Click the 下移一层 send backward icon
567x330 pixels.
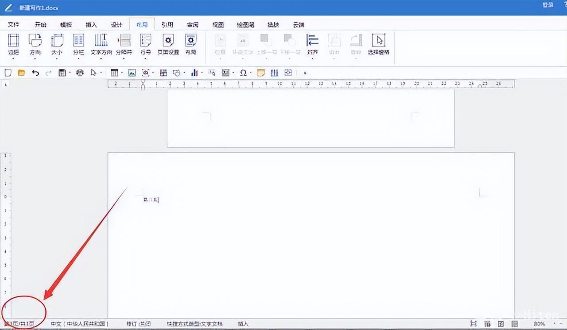(x=290, y=40)
